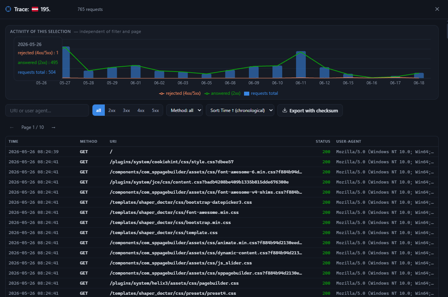Click the STATUS column header
Image resolution: width=448 pixels, height=297 pixels.
(323, 142)
